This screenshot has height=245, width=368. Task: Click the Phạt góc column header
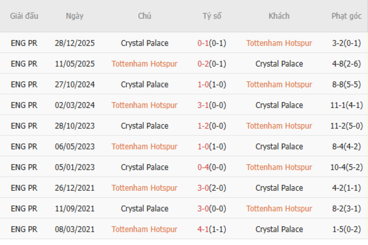click(346, 16)
